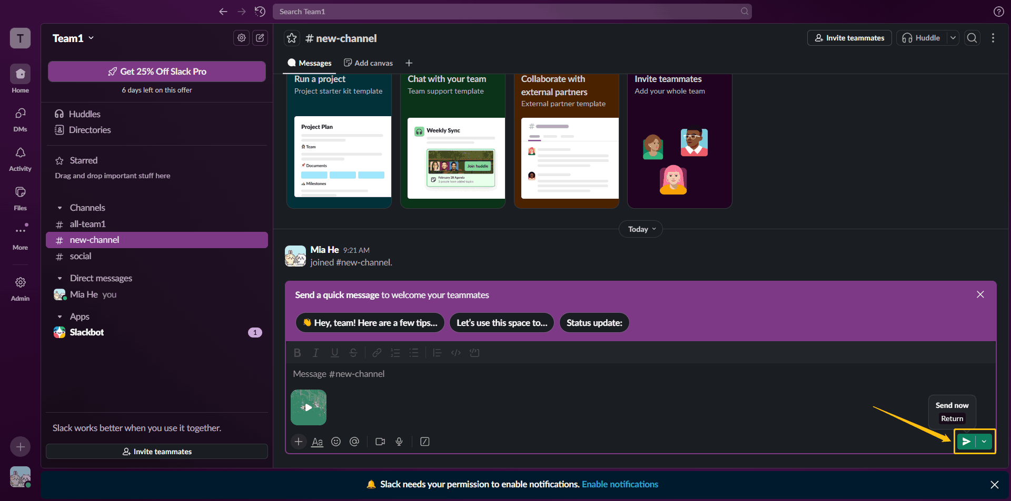This screenshot has height=501, width=1011.
Task: Open the scheduled send options chevron
Action: 983,442
